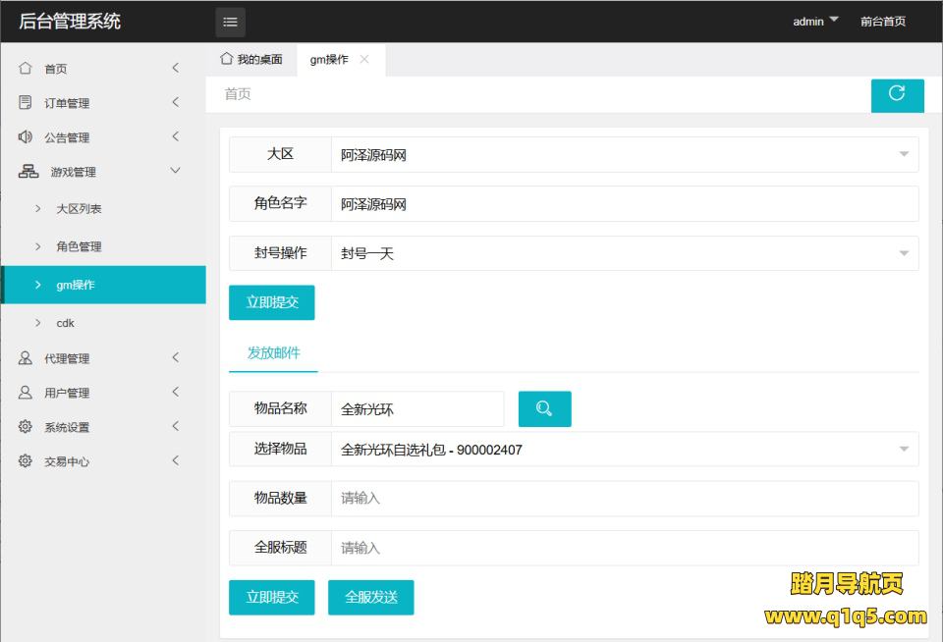943x642 pixels.
Task: Open 角色管理 in the sidebar
Action: (x=79, y=246)
